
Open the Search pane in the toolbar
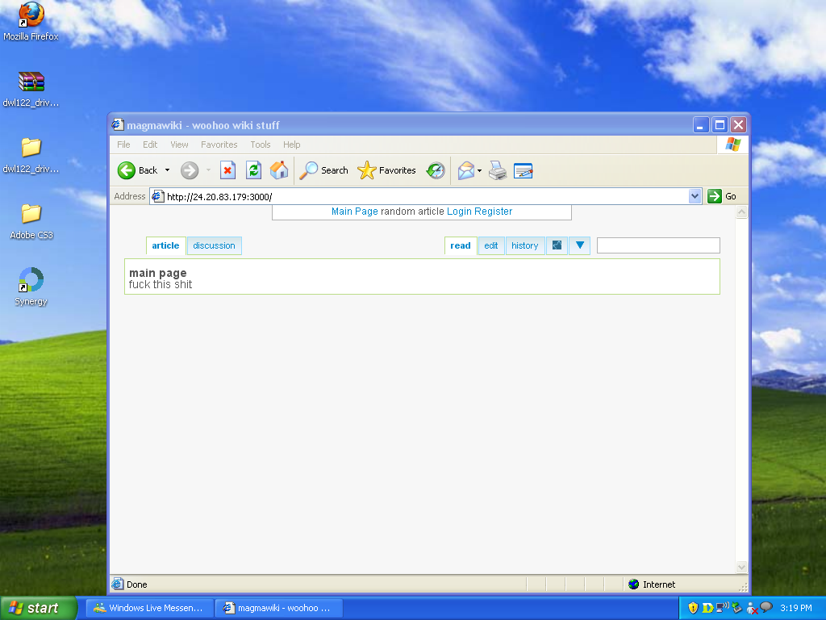coord(324,170)
